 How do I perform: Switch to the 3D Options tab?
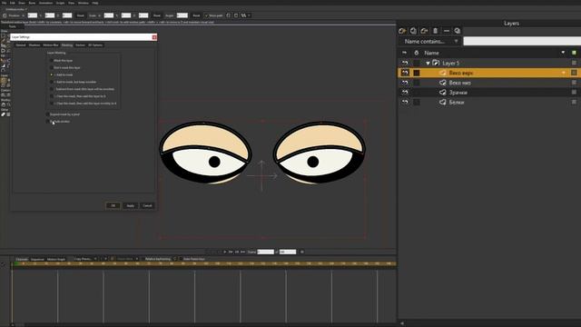[x=95, y=45]
